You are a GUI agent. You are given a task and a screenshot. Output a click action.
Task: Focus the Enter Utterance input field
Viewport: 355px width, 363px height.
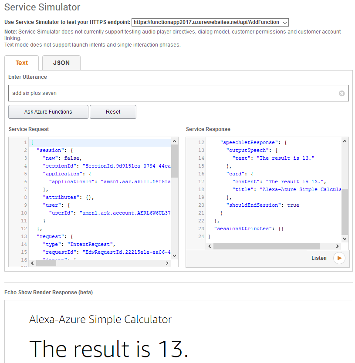pyautogui.click(x=179, y=93)
